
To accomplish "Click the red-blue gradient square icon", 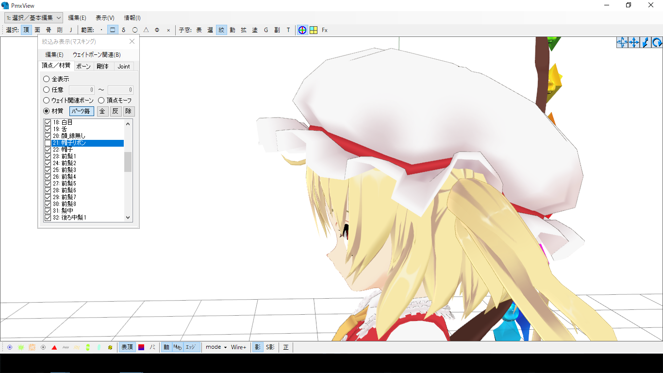I will pyautogui.click(x=141, y=347).
